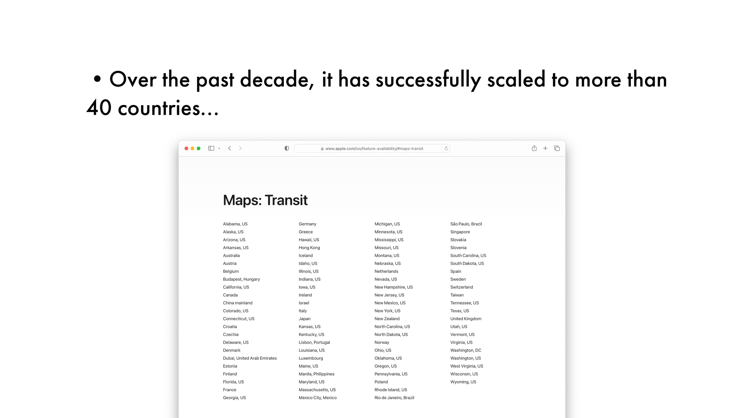Screen dimensions: 744x418
Task: Click the padlock icon in address bar
Action: coord(322,149)
